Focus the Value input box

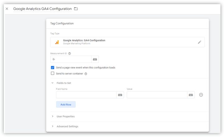157,95
